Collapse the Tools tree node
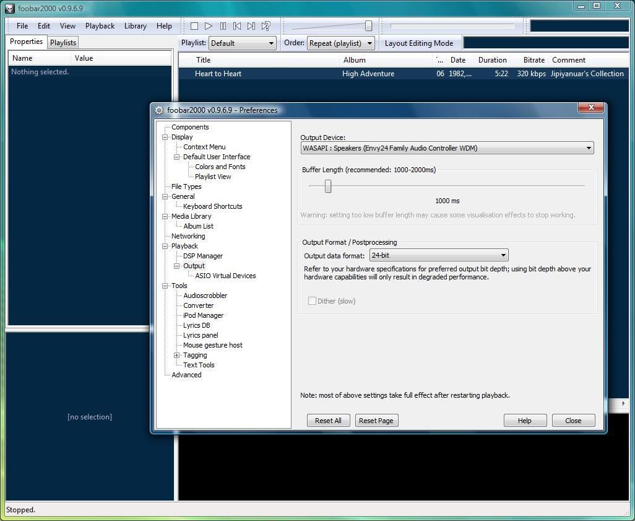635x521 pixels. [x=165, y=286]
